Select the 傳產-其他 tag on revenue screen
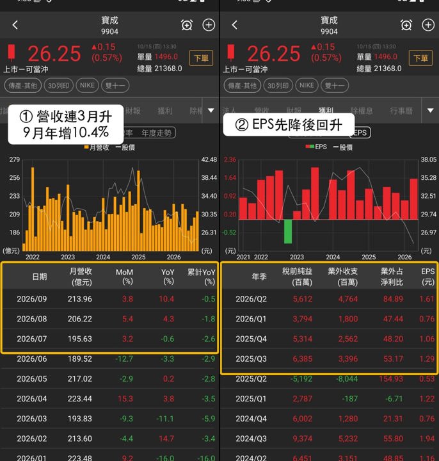 pyautogui.click(x=22, y=86)
